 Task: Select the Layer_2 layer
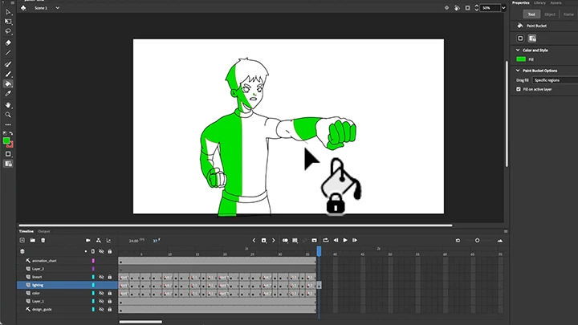coord(38,269)
